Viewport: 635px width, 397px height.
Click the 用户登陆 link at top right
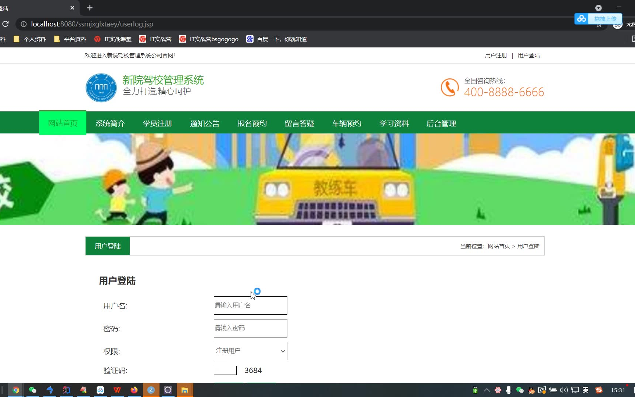pyautogui.click(x=528, y=55)
